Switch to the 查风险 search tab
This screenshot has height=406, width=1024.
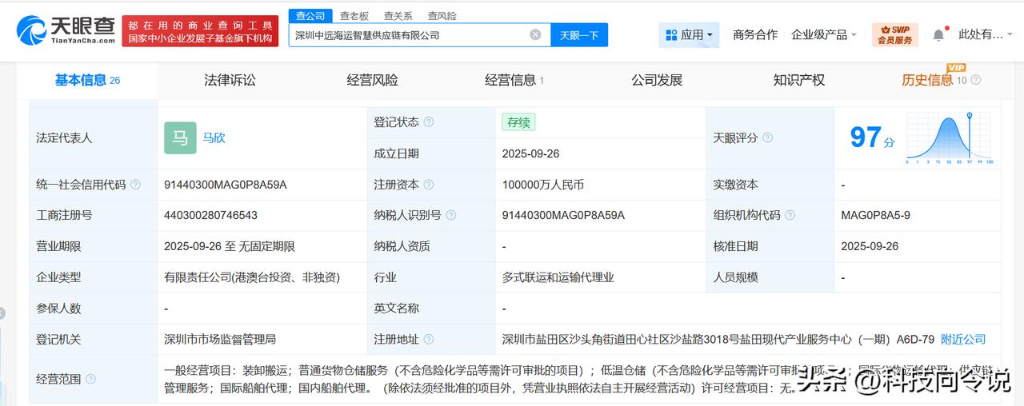(x=442, y=16)
